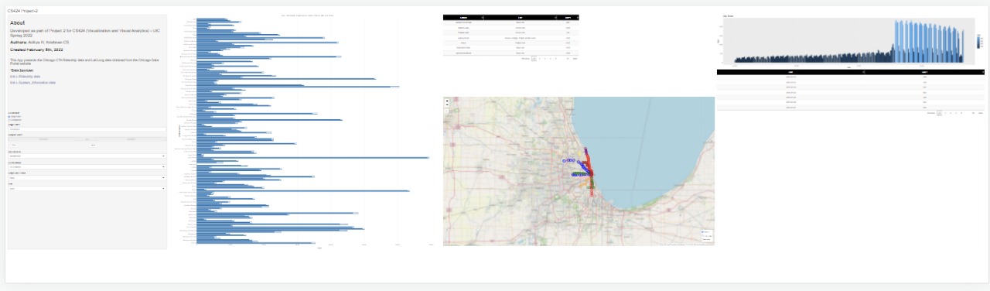Screen dimensions: 990x291
Task: Click the end date field of the date range
Action: tap(130, 139)
